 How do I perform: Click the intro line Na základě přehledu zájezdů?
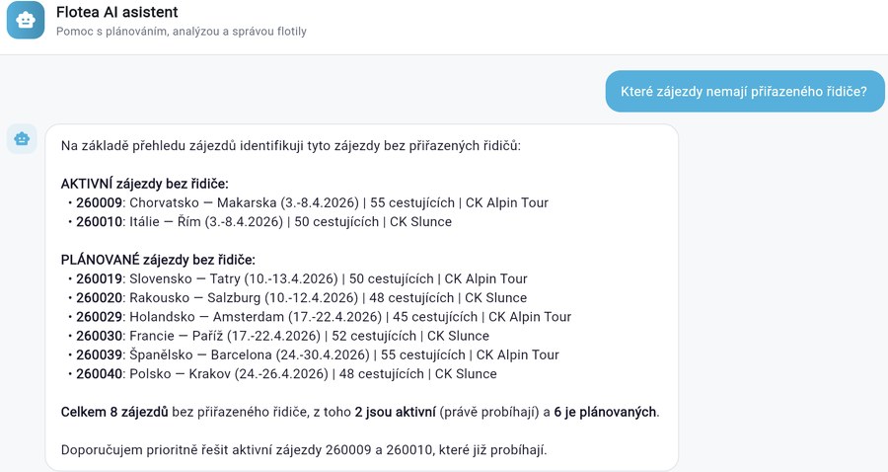point(290,145)
